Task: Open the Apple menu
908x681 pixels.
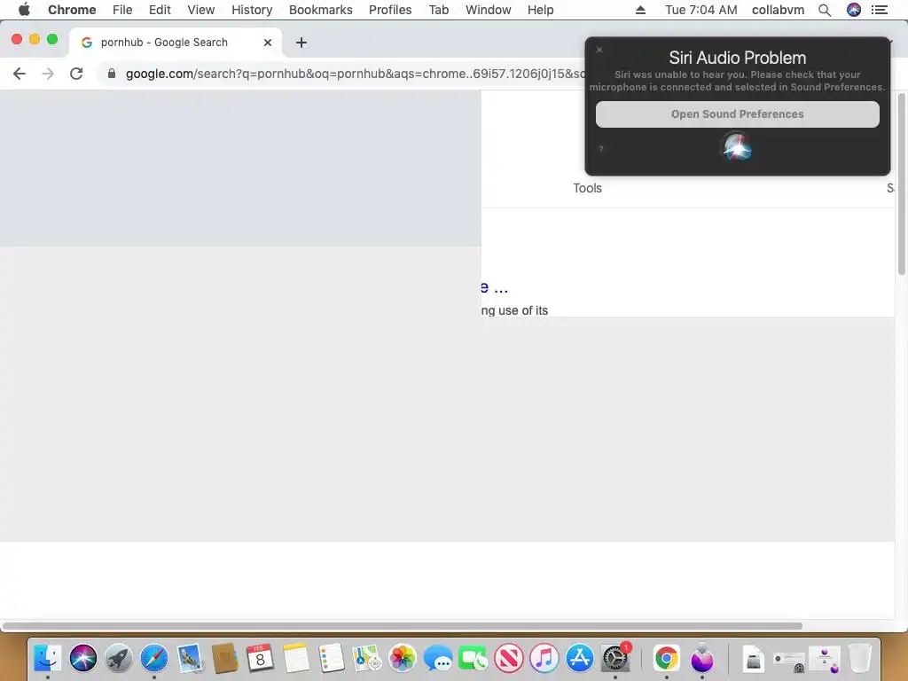Action: coord(24,10)
